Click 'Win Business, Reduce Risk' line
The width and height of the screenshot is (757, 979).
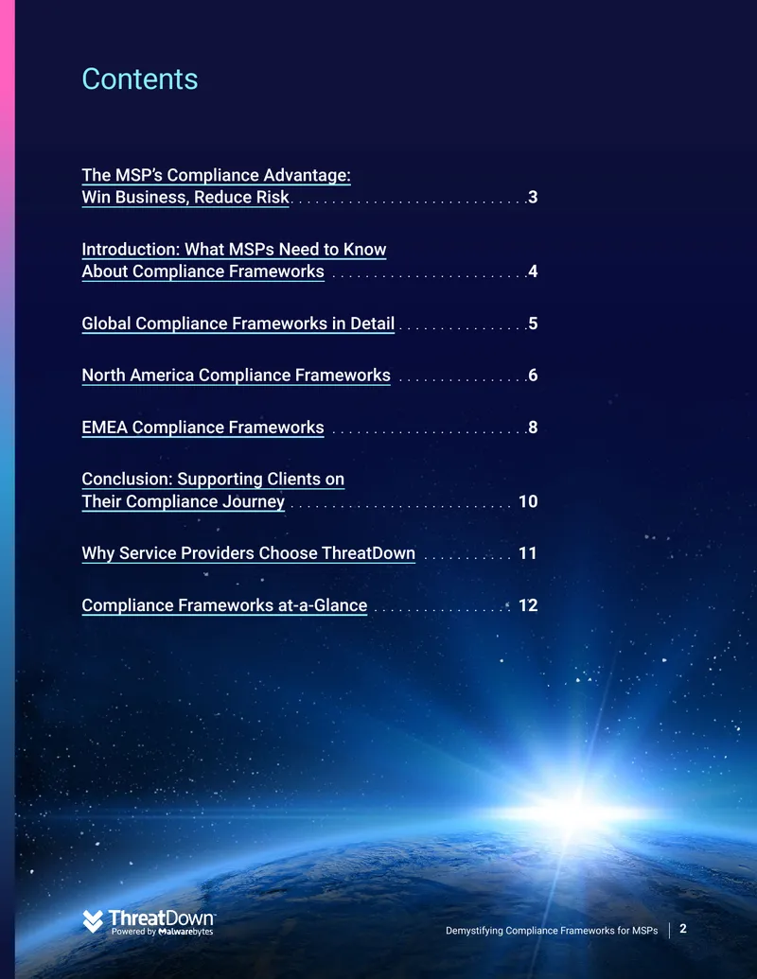[x=185, y=198]
